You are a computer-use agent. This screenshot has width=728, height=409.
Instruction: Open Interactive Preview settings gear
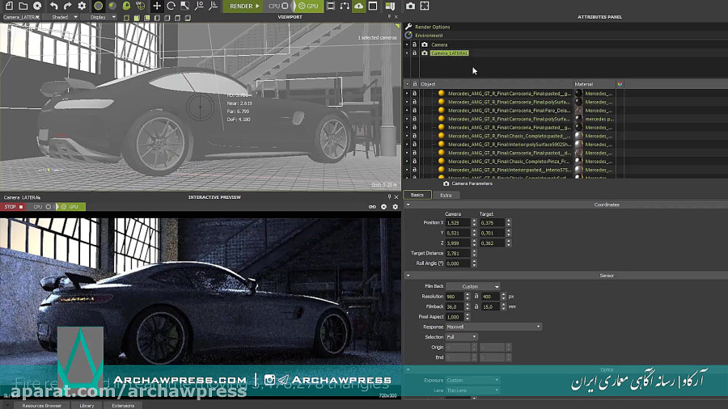pos(395,207)
